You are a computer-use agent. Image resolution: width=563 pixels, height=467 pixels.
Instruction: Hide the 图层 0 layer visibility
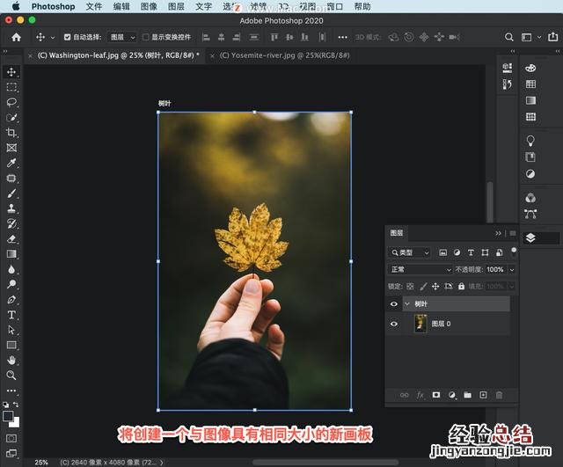pos(394,324)
